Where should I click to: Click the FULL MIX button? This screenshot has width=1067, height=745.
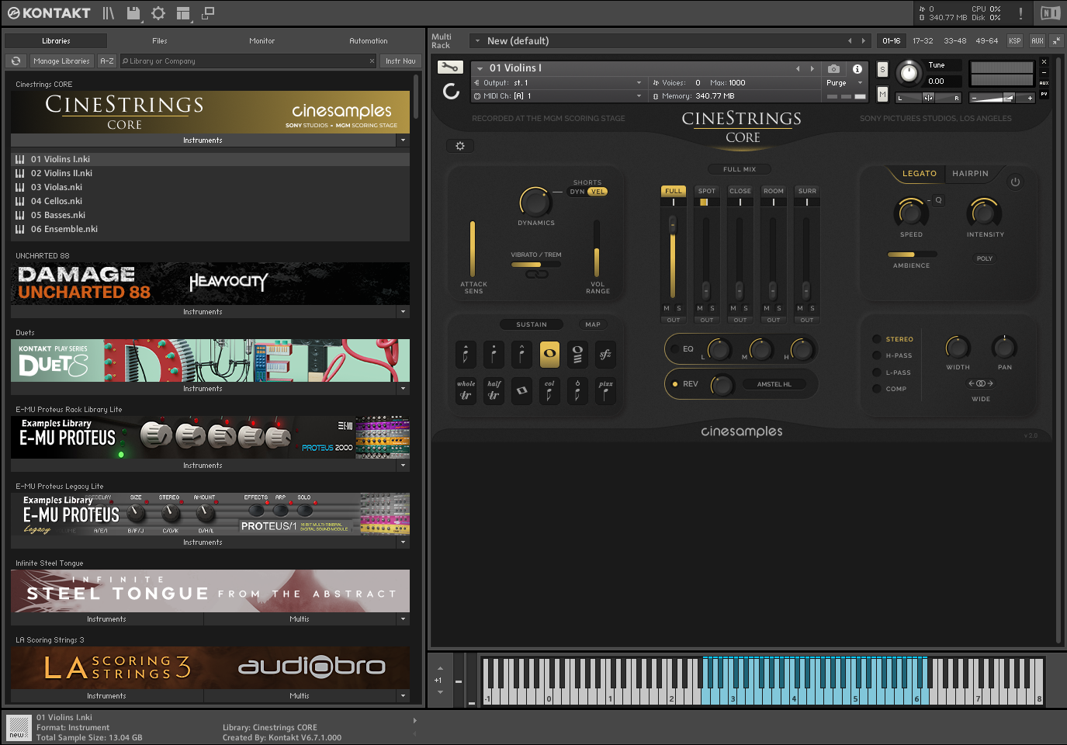tap(740, 169)
